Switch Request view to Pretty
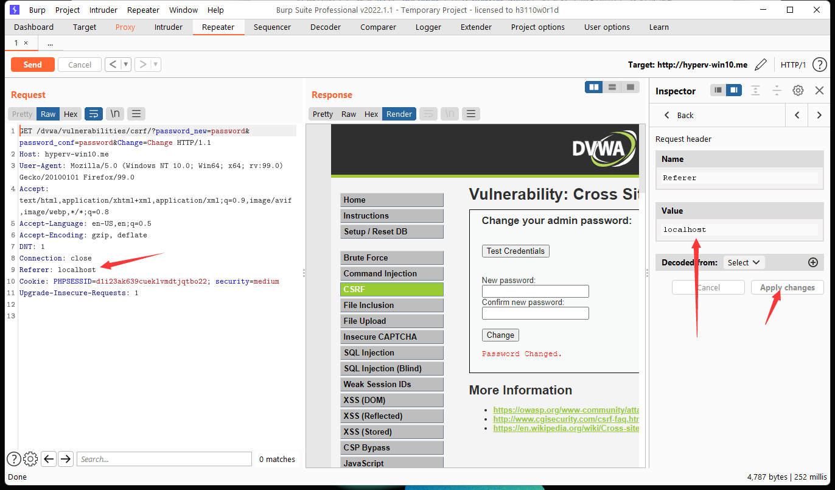 point(23,114)
